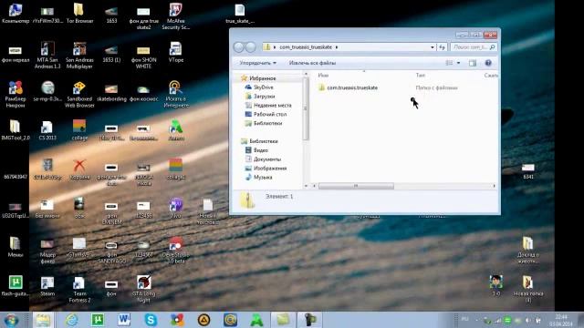Viewport: 584px width, 328px height.
Task: Open the view options dropdown arrow
Action: pos(458,63)
